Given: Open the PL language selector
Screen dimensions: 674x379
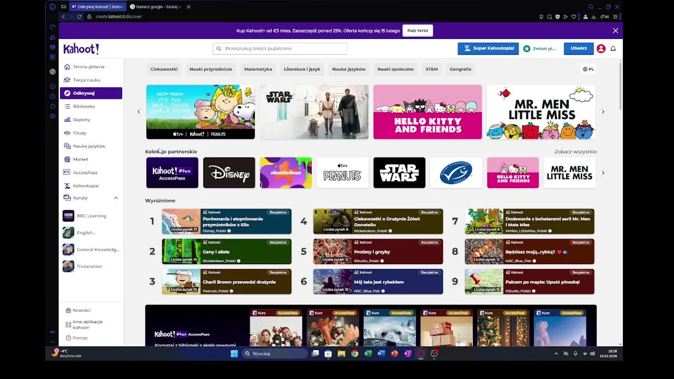Looking at the screenshot, I should [x=588, y=69].
